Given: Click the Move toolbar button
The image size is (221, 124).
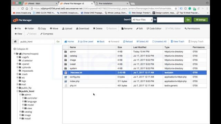Looking at the screenshot, I should [x=54, y=29].
